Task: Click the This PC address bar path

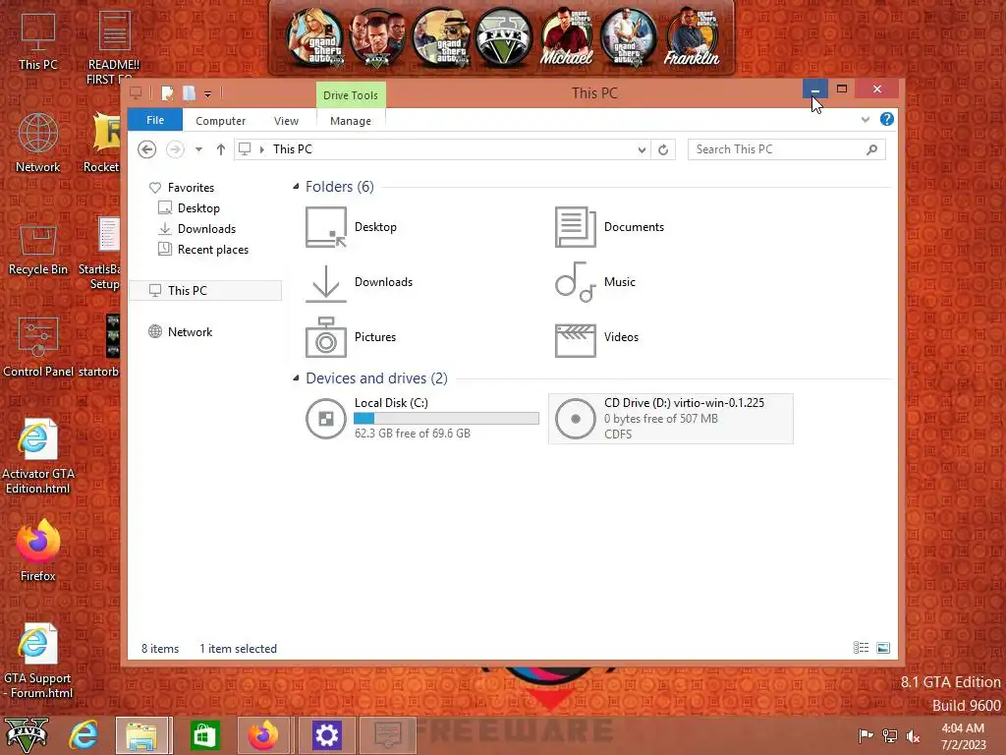Action: (x=293, y=149)
